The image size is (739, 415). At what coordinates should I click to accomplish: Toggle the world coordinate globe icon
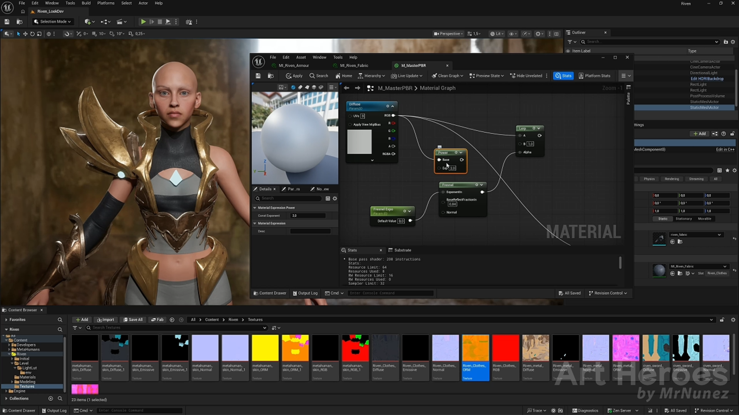48,34
